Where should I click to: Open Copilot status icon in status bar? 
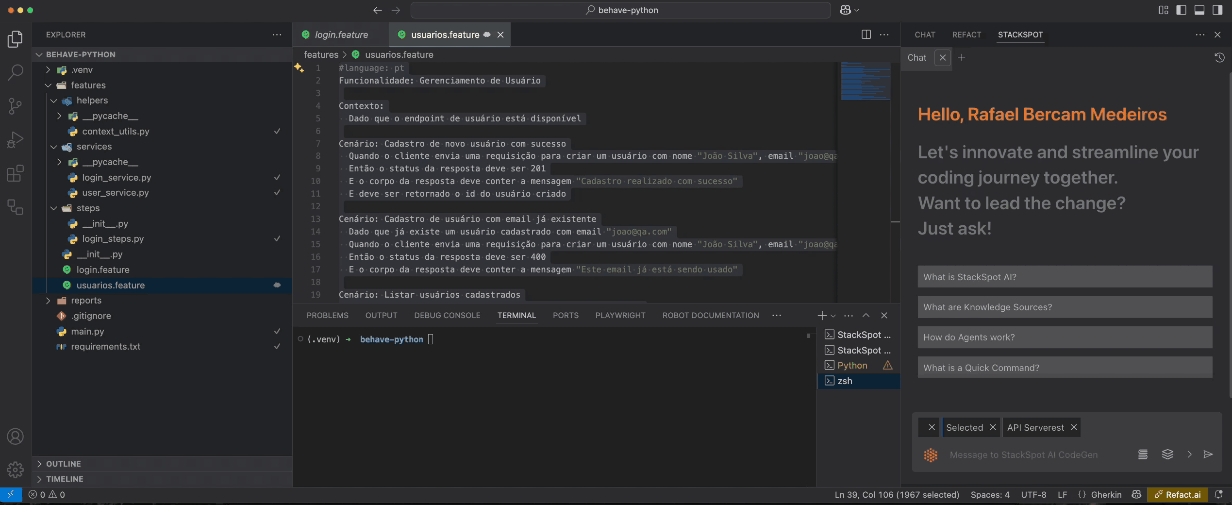point(1136,494)
